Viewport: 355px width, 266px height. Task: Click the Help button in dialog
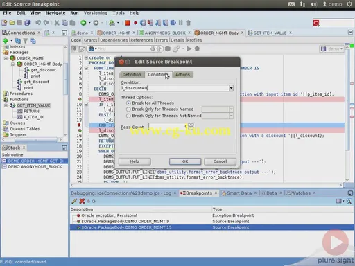coord(135,161)
